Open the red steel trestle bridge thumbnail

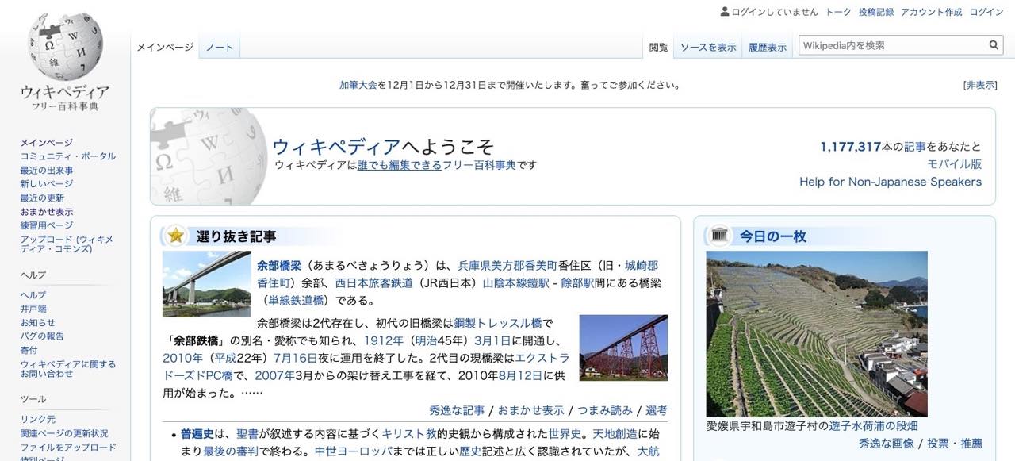tap(623, 348)
